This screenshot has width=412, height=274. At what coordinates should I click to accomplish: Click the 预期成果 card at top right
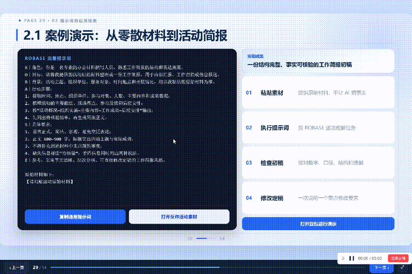318,61
